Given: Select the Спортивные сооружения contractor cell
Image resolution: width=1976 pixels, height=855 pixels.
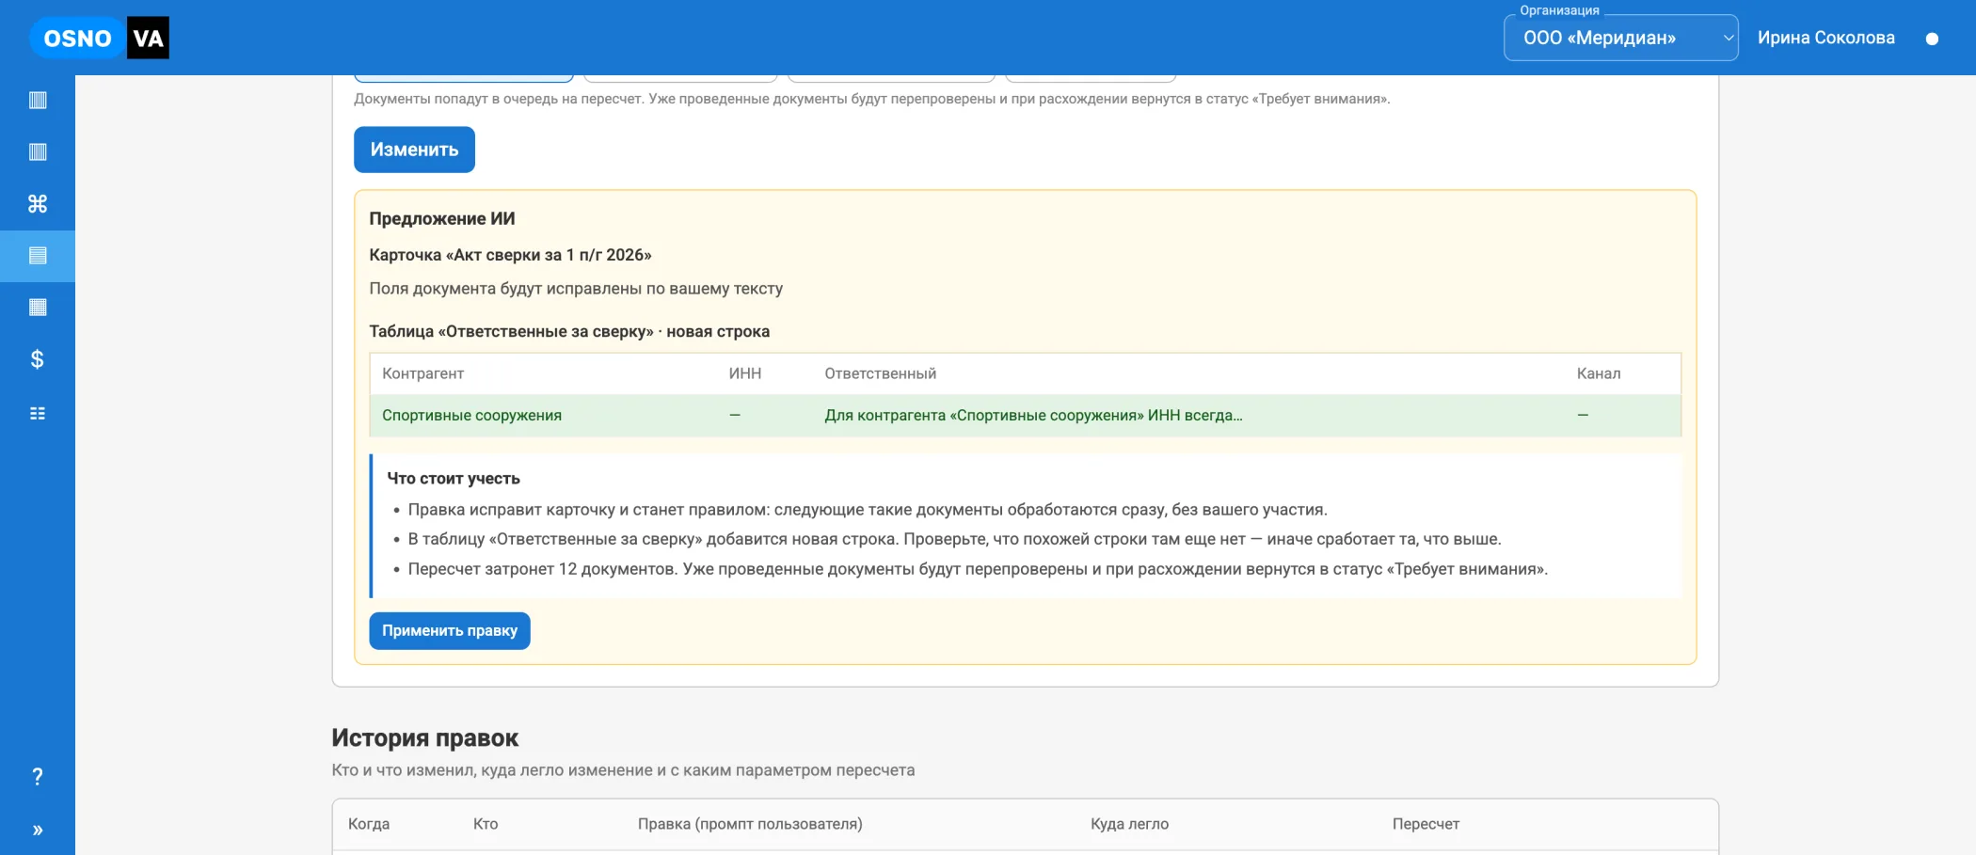Looking at the screenshot, I should [471, 415].
